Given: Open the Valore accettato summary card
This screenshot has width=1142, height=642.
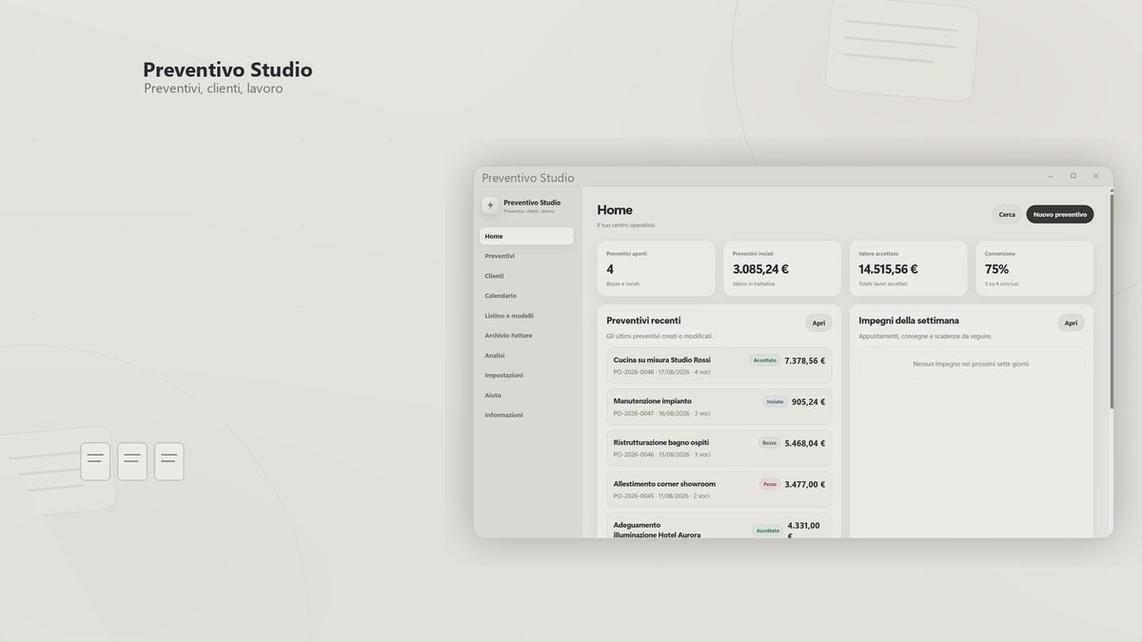Looking at the screenshot, I should (x=909, y=268).
